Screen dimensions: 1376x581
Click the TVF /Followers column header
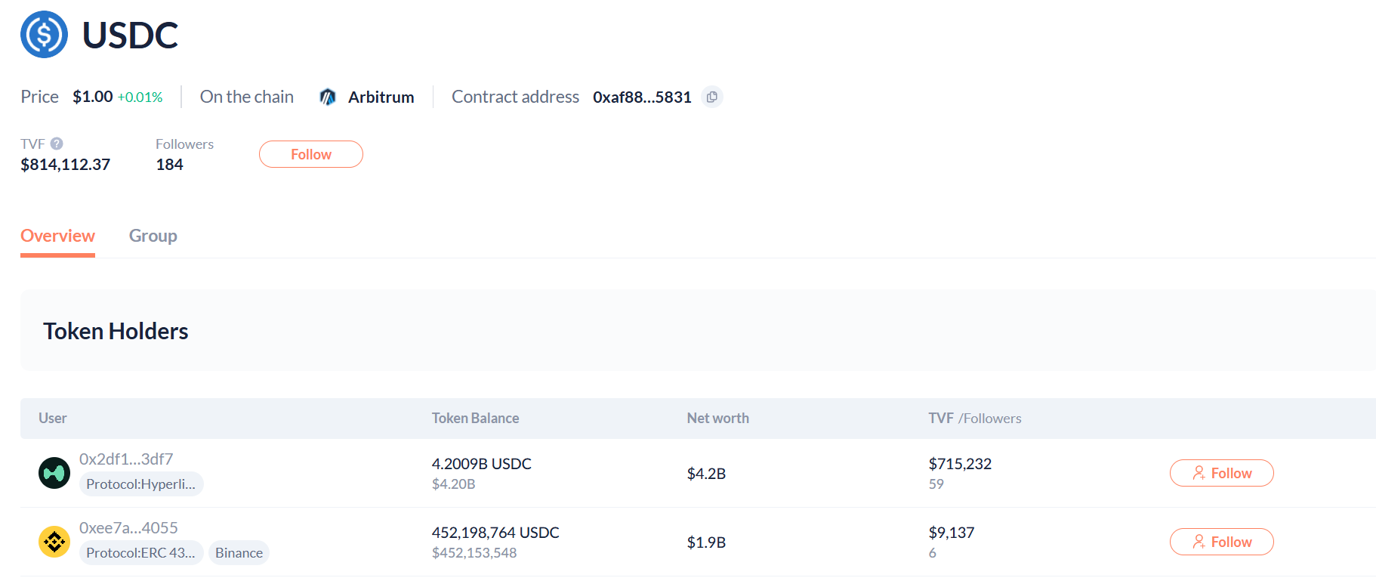coord(974,419)
